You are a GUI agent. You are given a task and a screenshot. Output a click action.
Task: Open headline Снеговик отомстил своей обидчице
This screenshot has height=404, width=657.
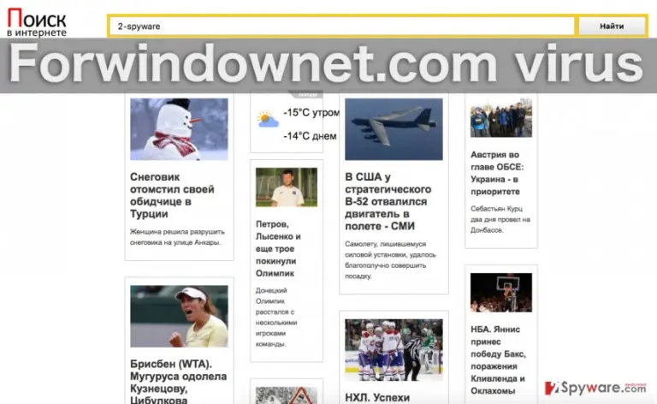coord(172,195)
